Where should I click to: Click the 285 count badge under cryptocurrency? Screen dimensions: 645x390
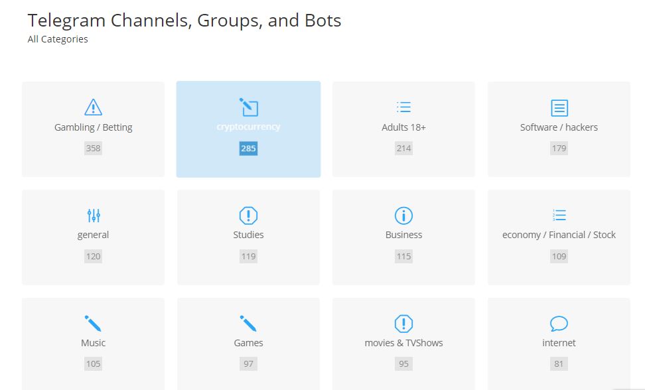pos(248,149)
